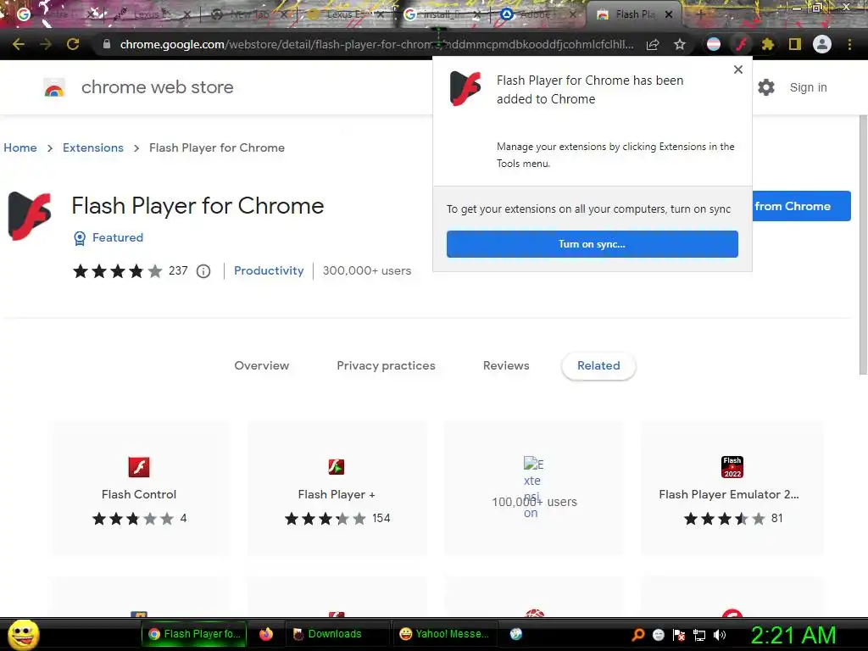Open the volume speaker tray icon
This screenshot has height=651, width=868.
tap(720, 635)
